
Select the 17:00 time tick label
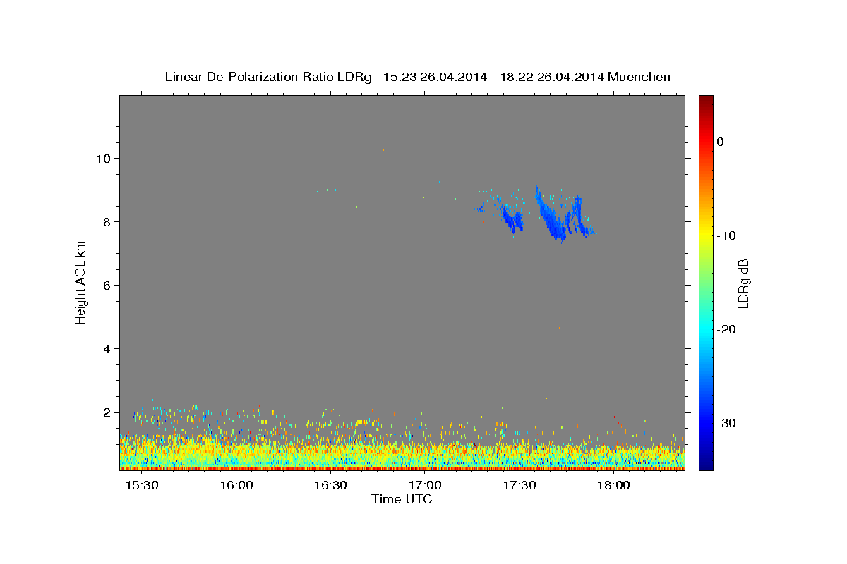click(x=425, y=486)
